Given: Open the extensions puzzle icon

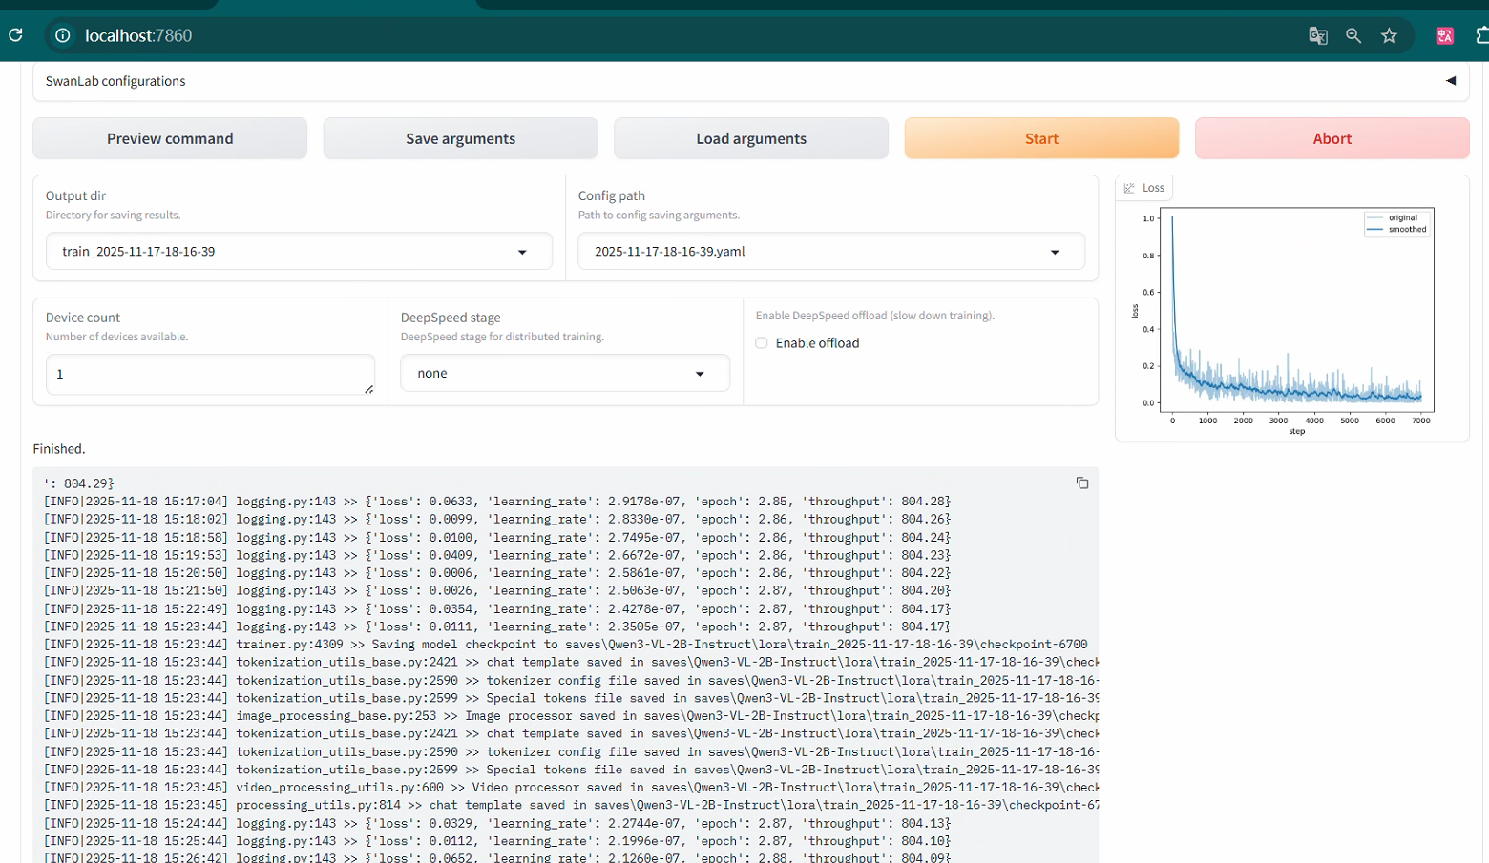Looking at the screenshot, I should point(1481,35).
